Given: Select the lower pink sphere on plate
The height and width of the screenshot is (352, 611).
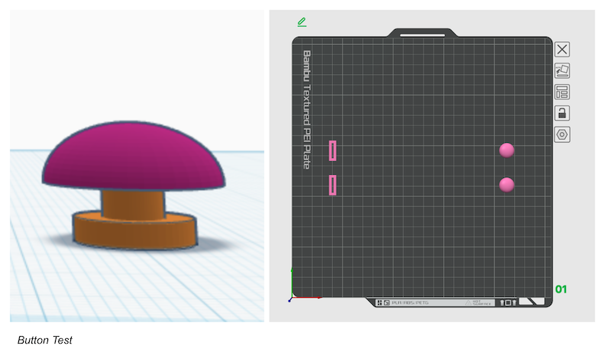Looking at the screenshot, I should pyautogui.click(x=506, y=185).
